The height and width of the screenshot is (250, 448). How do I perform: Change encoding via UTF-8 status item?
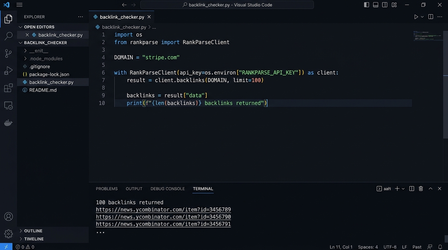coord(390,247)
